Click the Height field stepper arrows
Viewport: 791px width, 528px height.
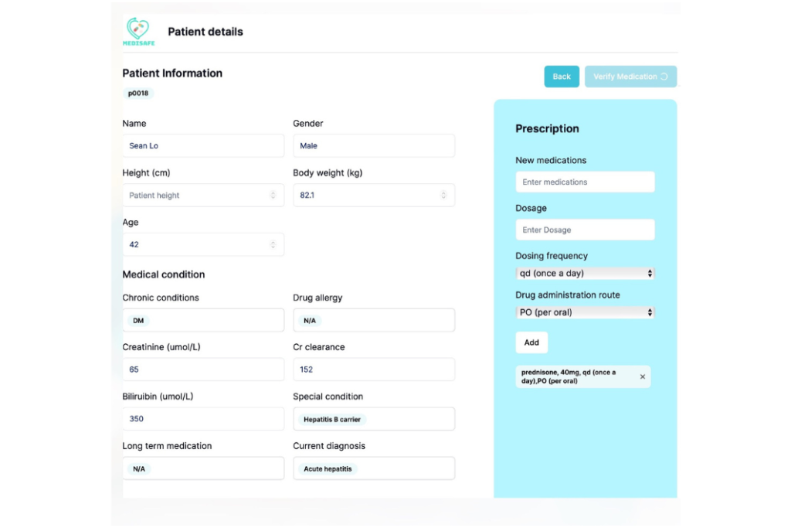(x=273, y=196)
